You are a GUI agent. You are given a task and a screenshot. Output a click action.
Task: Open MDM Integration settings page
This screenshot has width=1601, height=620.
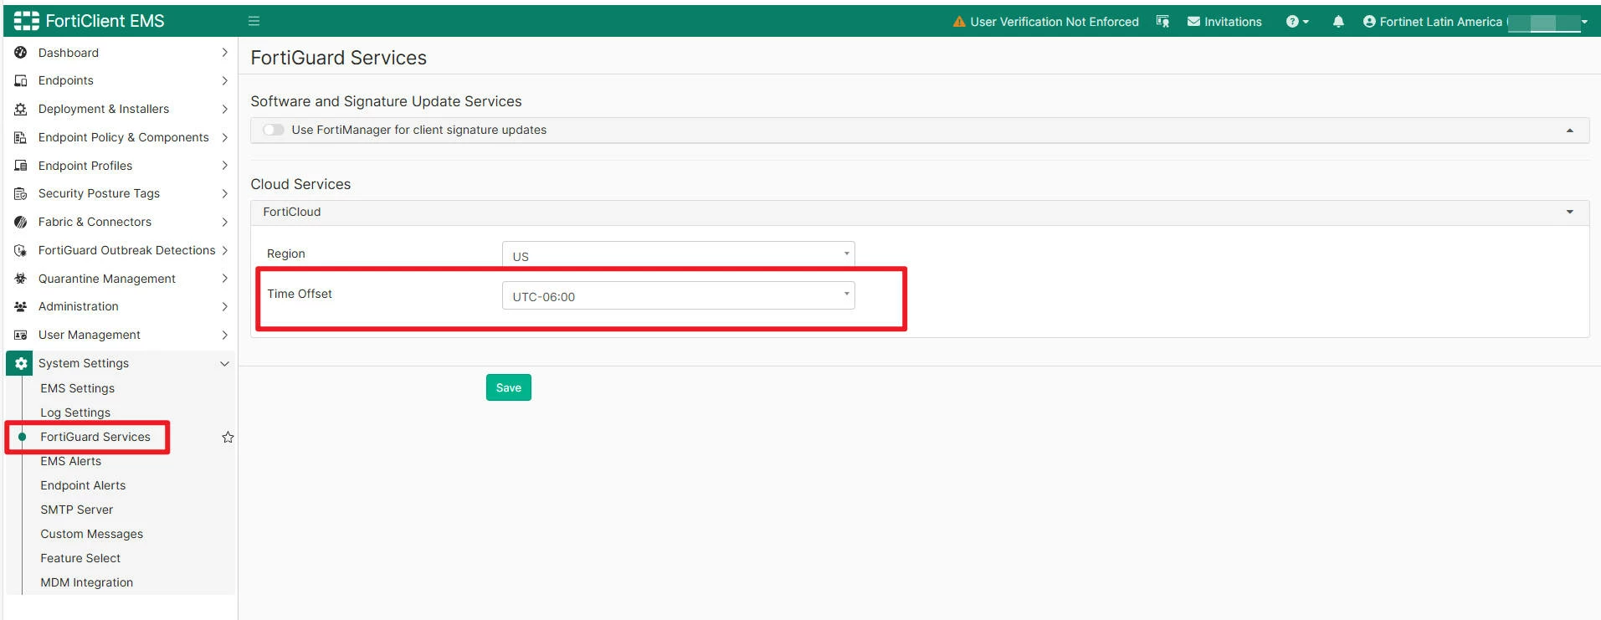click(87, 582)
